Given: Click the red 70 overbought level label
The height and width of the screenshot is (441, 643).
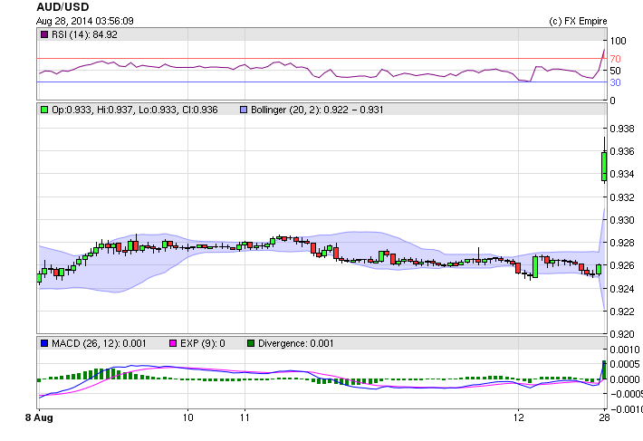Looking at the screenshot, I should 615,59.
